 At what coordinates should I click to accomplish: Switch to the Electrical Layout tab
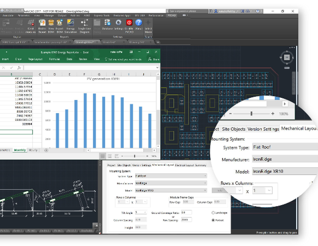[x=184, y=165]
